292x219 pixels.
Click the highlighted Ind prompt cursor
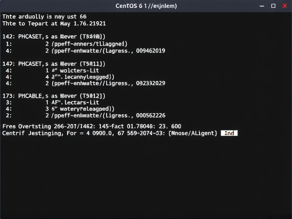[x=230, y=133]
